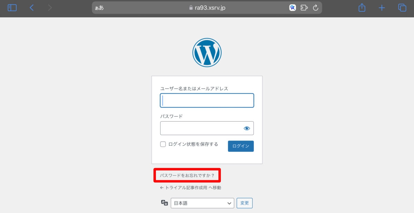
Task: Click the パスワード label text
Action: click(171, 116)
